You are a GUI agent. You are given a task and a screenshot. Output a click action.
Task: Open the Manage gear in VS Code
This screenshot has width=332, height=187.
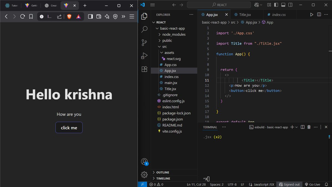point(144,175)
